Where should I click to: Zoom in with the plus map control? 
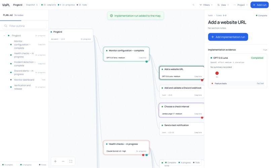[55, 161]
